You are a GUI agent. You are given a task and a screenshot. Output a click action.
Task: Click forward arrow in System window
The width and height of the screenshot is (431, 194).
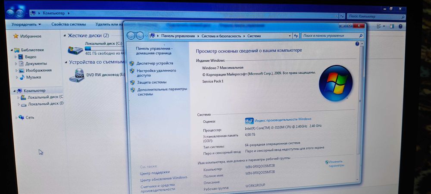click(140, 35)
